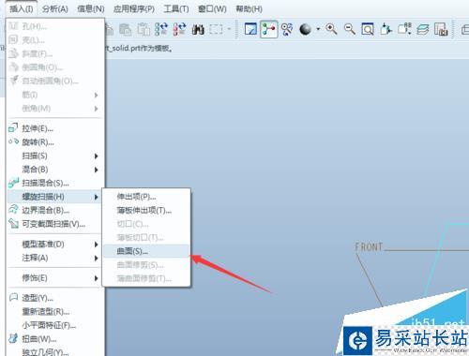The height and width of the screenshot is (356, 469).
Task: Open the 信息(N) menu
Action: pyautogui.click(x=91, y=8)
